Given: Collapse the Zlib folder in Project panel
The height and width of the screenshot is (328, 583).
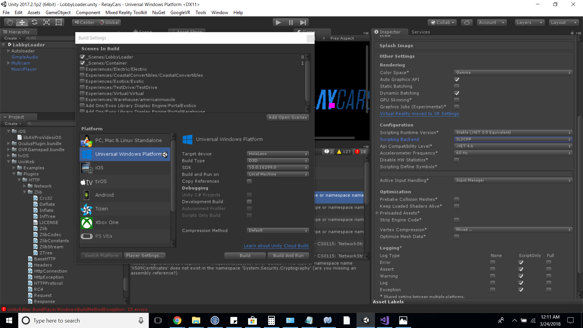Looking at the screenshot, I should coord(24,192).
